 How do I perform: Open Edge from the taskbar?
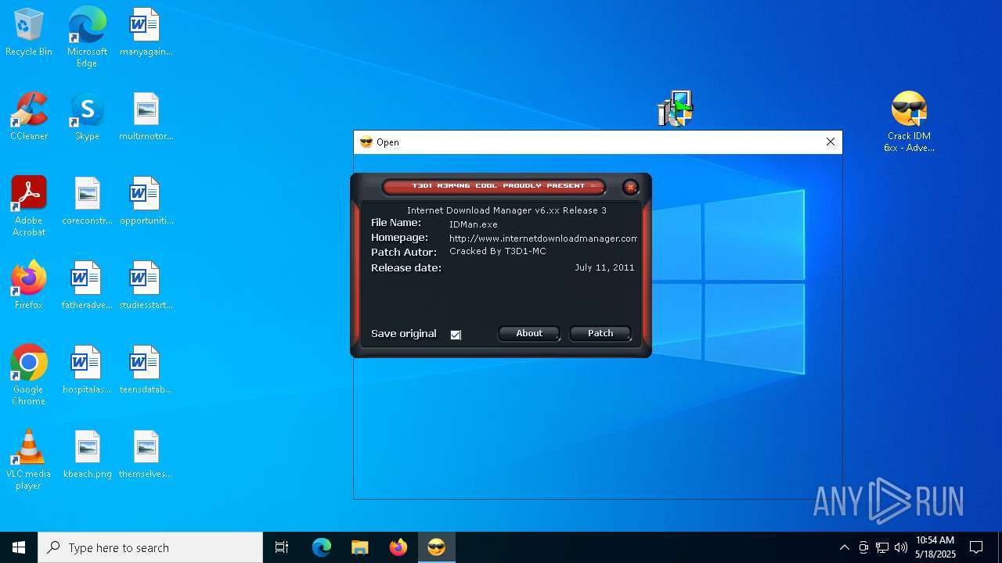click(322, 547)
